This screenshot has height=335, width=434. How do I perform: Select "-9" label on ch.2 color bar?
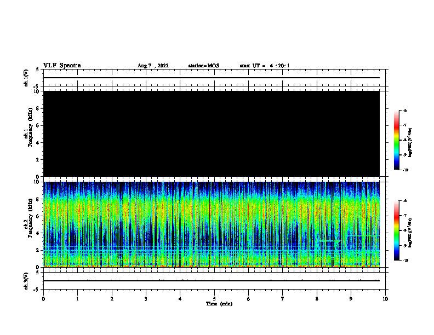(x=404, y=245)
